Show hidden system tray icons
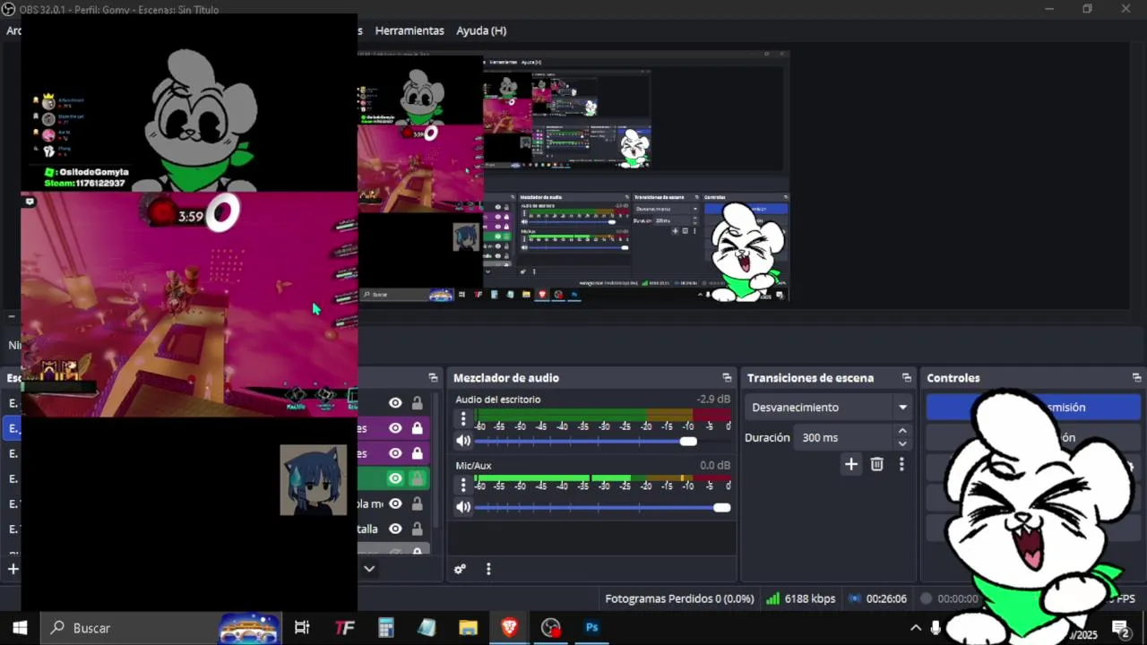Viewport: 1147px width, 645px height. (x=916, y=628)
